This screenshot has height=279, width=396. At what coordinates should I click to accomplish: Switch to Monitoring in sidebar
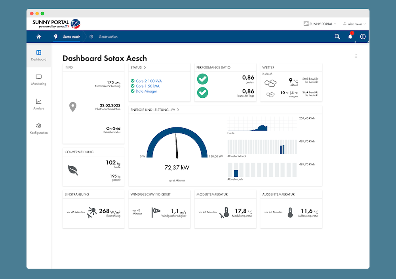point(39,80)
